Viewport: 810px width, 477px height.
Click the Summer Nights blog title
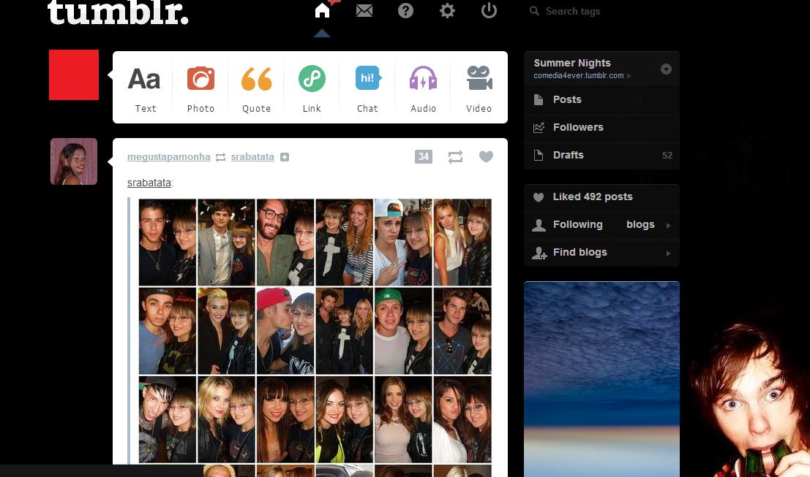pyautogui.click(x=572, y=63)
